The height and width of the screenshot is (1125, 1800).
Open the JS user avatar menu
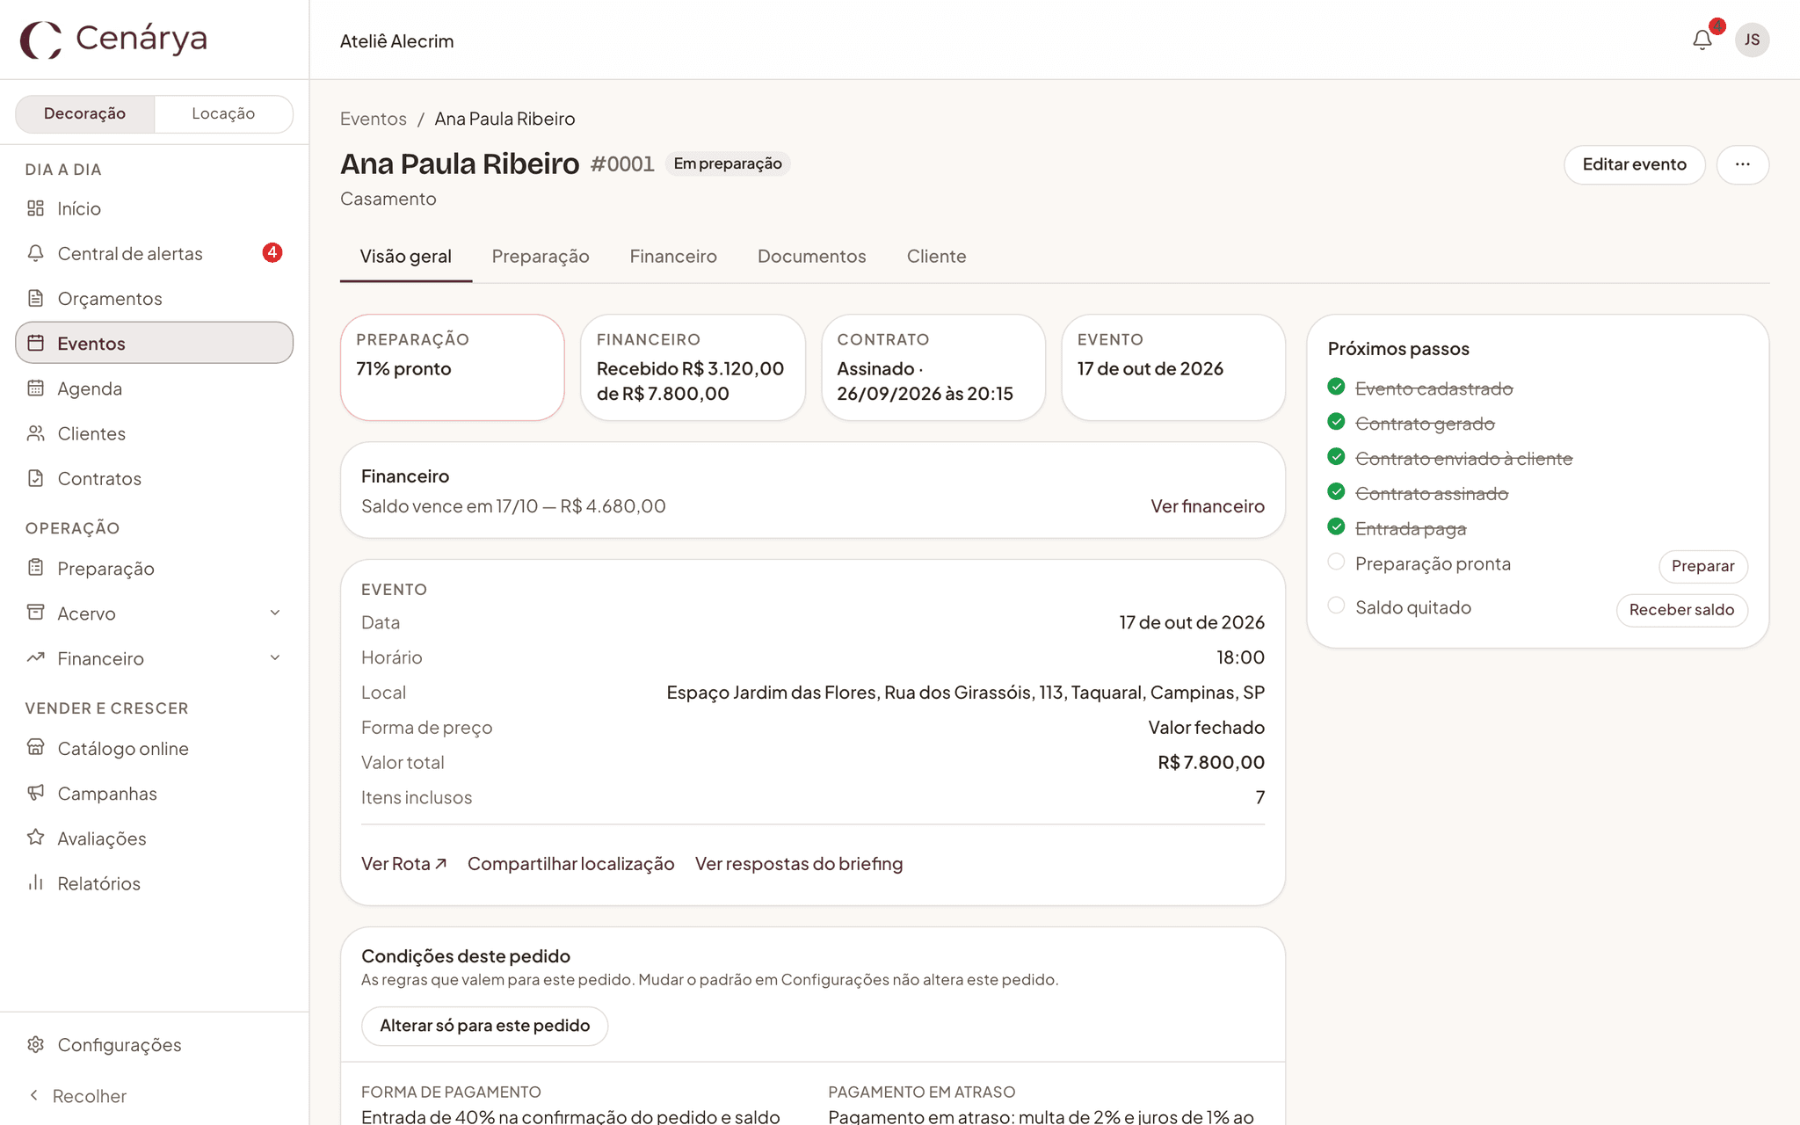(x=1752, y=40)
